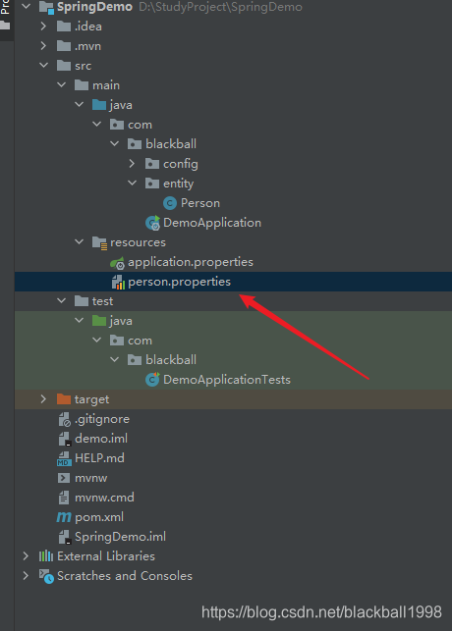Click the .mvn folder icon
The height and width of the screenshot is (631, 452).
(64, 46)
